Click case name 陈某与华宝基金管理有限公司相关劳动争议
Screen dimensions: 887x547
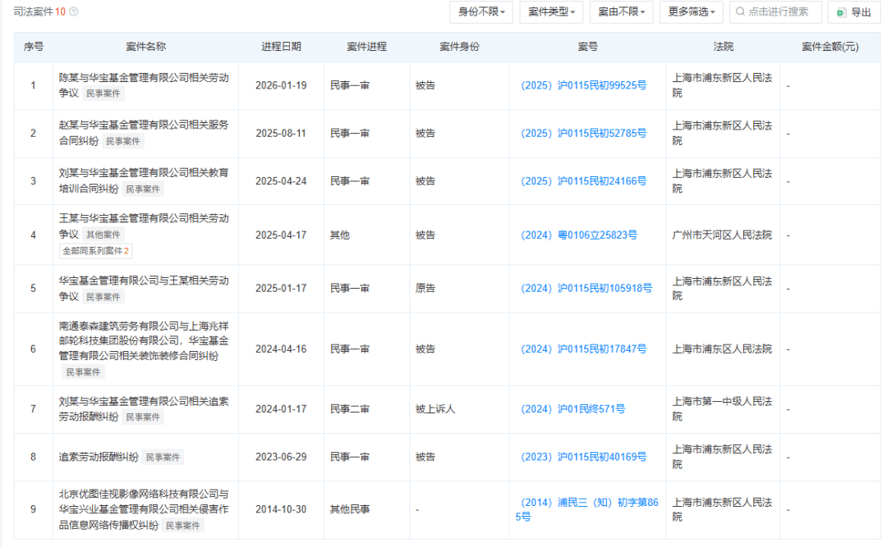tap(144, 78)
